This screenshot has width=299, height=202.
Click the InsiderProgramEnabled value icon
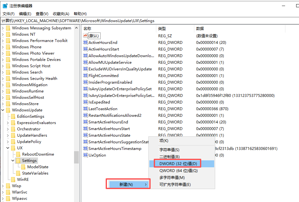[85, 82]
